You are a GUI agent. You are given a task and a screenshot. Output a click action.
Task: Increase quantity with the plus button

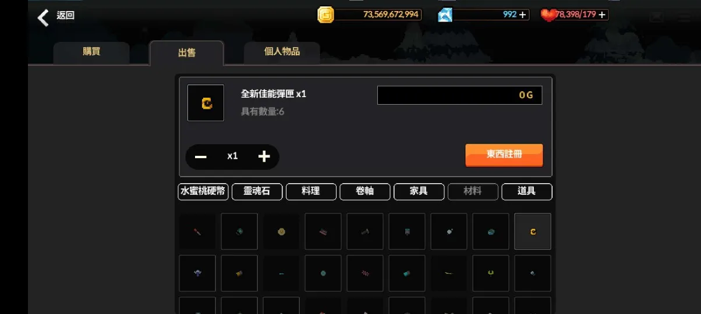coord(264,156)
